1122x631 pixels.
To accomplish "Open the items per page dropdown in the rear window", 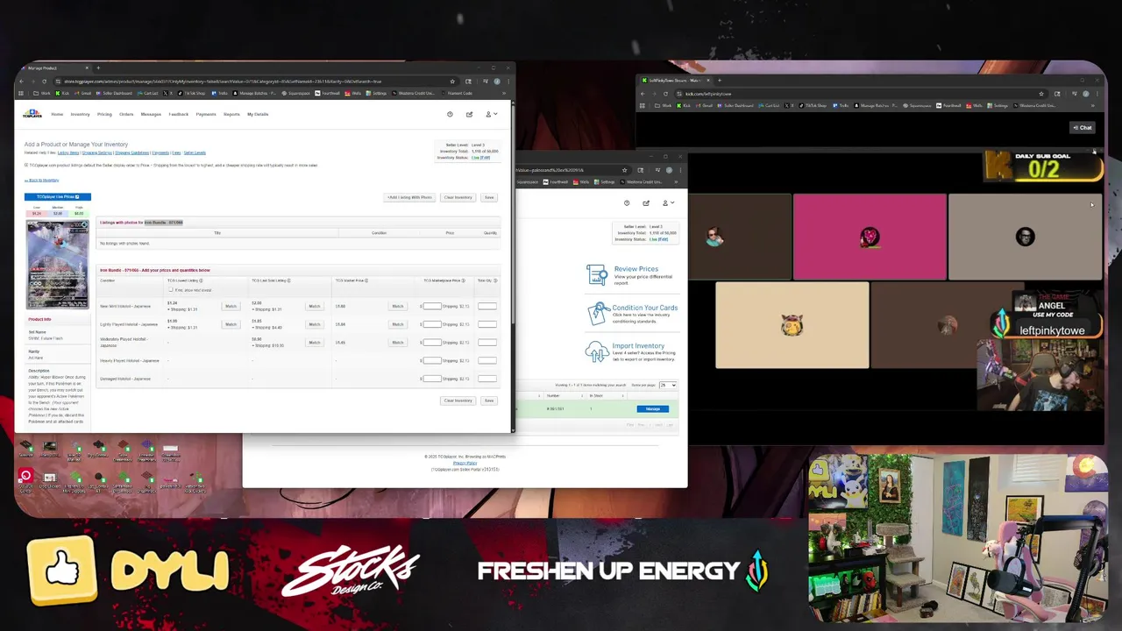I will point(668,385).
